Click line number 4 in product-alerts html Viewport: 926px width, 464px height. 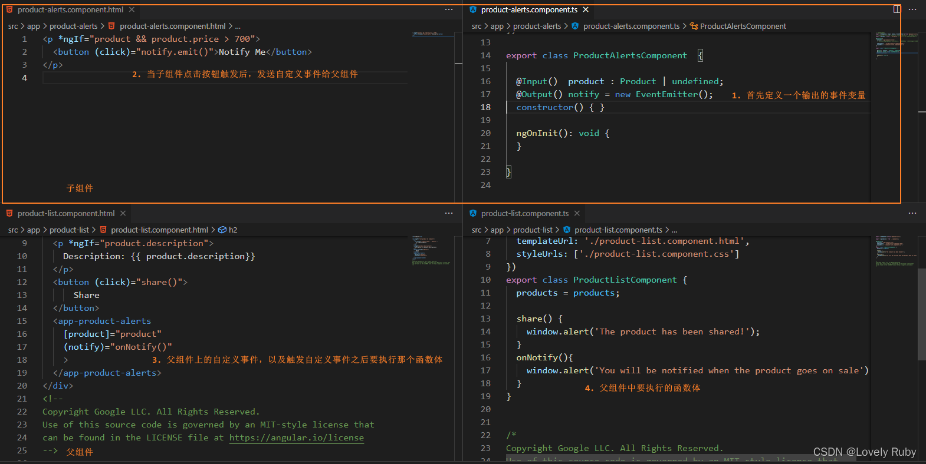(x=24, y=78)
